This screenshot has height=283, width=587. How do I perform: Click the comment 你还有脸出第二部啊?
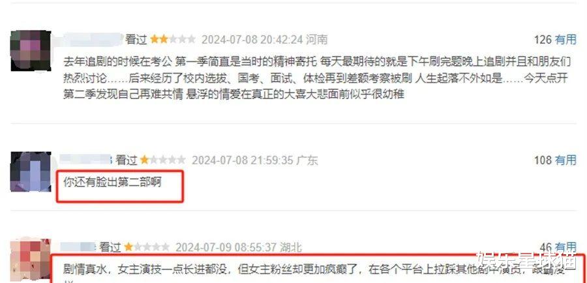pyautogui.click(x=112, y=183)
